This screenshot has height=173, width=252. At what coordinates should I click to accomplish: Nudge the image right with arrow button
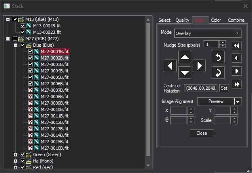pos(199,65)
